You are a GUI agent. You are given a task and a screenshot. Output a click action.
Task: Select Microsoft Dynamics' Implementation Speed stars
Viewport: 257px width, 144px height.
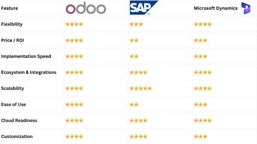point(200,56)
